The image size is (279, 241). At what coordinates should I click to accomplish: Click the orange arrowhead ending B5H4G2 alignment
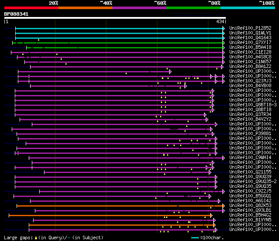(x=211, y=215)
